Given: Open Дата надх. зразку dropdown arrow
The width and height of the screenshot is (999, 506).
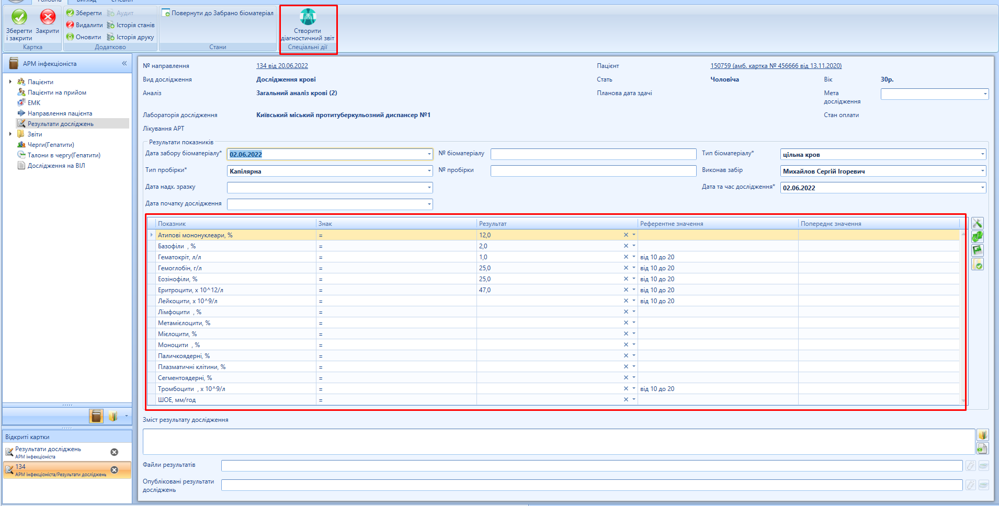Looking at the screenshot, I should (x=429, y=188).
